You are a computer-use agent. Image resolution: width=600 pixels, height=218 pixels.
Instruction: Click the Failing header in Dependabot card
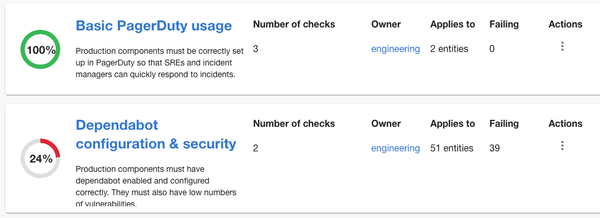point(504,123)
